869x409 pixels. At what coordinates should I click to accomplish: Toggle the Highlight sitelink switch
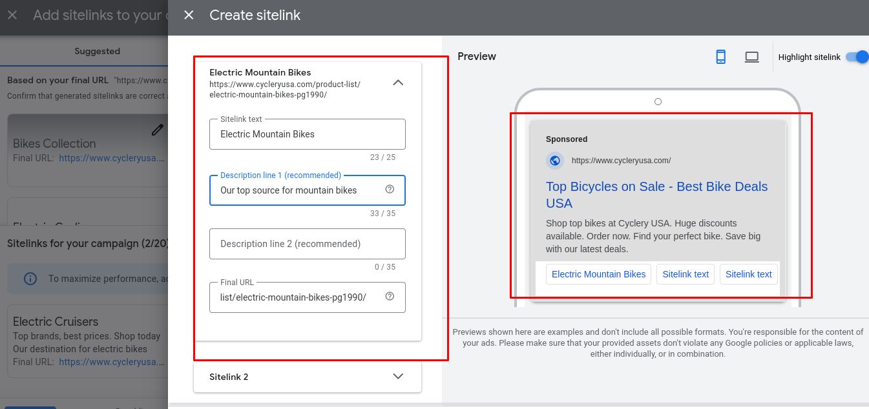point(857,57)
